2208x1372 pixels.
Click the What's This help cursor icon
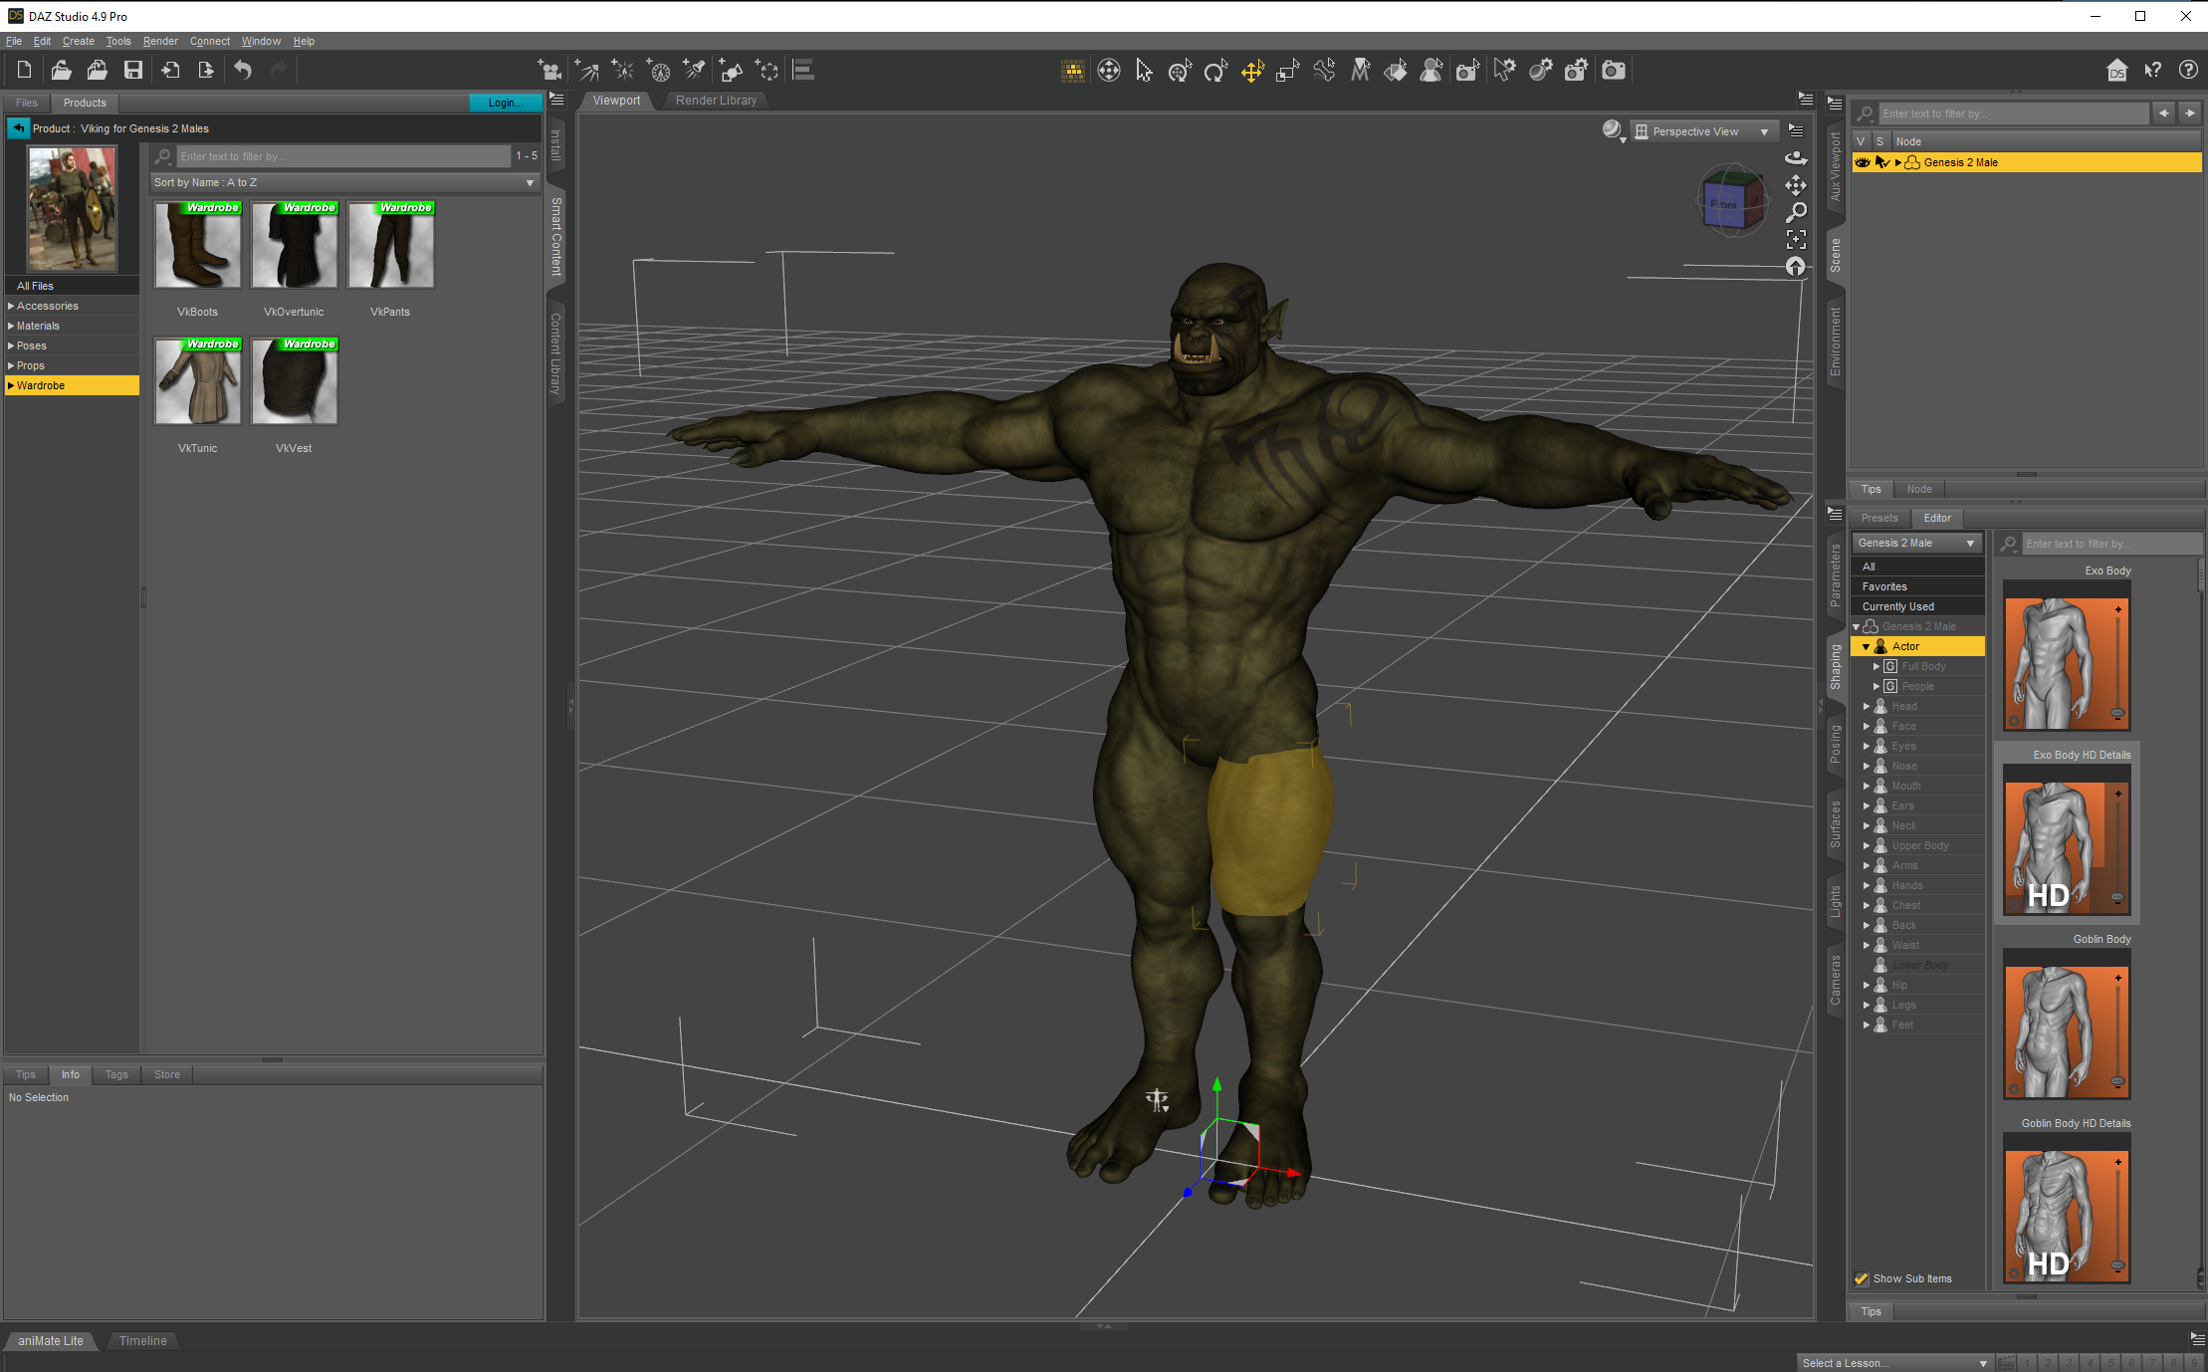2153,70
